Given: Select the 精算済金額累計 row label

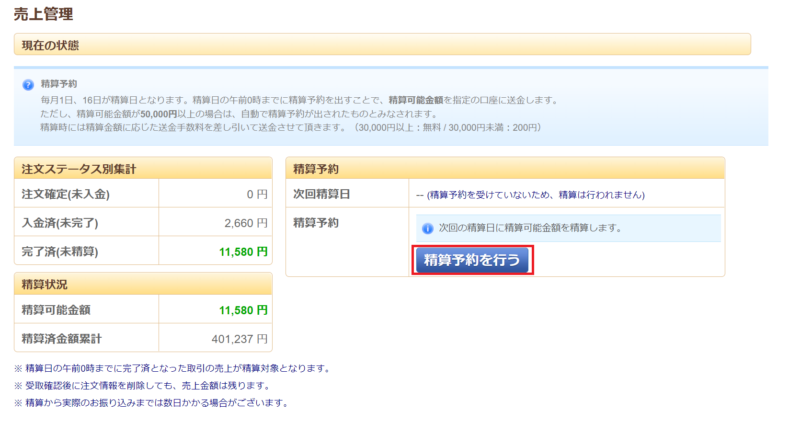Looking at the screenshot, I should click(62, 339).
